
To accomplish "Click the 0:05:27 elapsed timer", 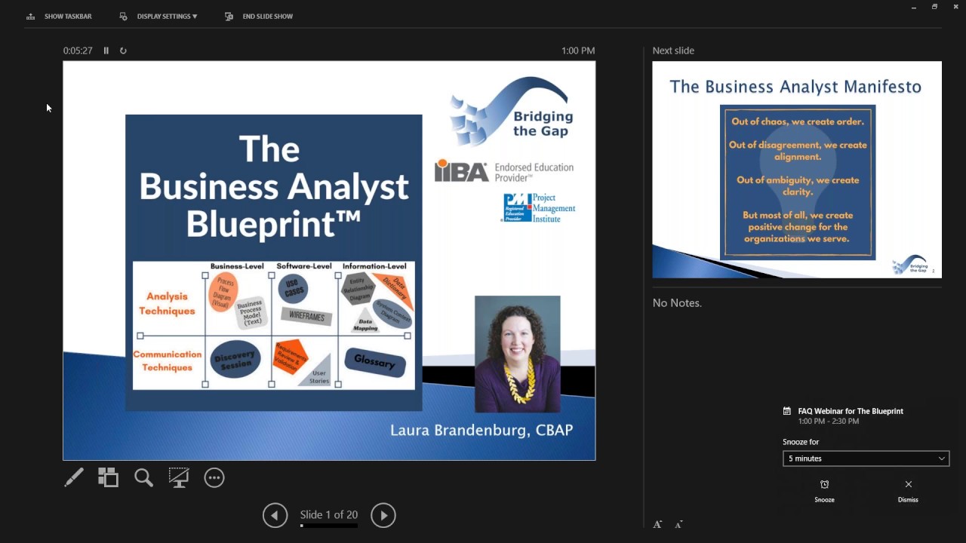I will click(x=78, y=51).
